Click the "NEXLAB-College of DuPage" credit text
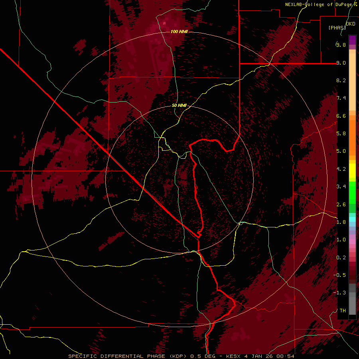 (319, 4)
